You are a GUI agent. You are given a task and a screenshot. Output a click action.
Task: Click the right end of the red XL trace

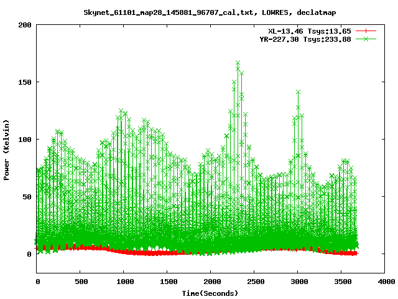356,254
